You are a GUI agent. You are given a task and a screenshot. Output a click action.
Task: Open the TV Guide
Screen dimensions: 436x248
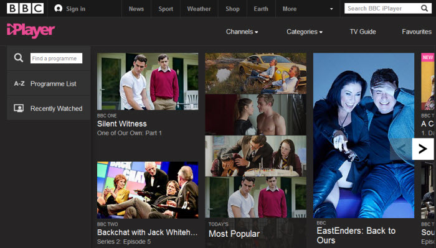click(363, 32)
